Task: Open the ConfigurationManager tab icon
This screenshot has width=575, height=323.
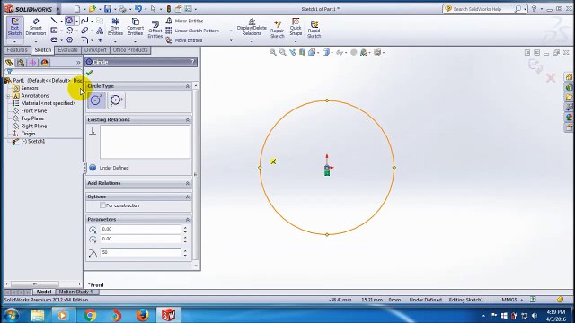Action: click(32, 63)
